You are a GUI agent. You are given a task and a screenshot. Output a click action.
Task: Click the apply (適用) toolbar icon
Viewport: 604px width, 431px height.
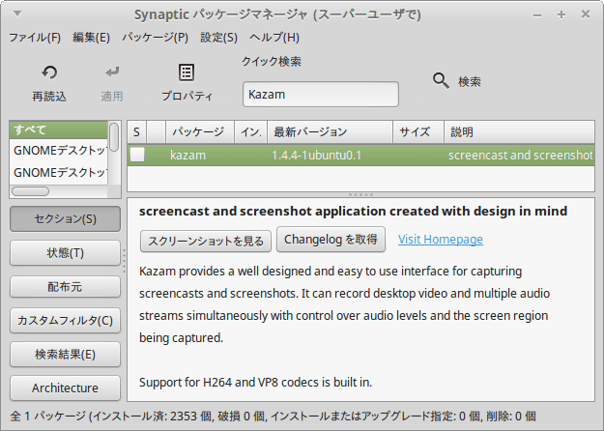click(x=112, y=72)
